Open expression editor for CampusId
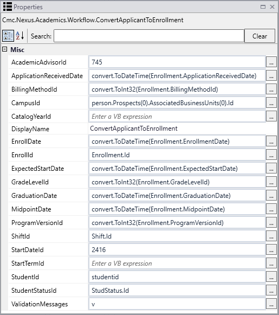The width and height of the screenshot is (279, 315). click(271, 103)
